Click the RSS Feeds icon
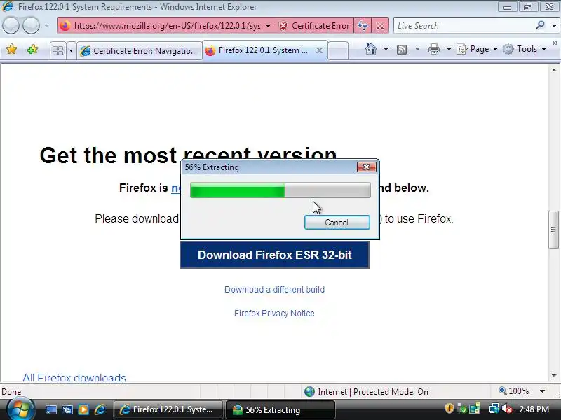 point(402,49)
